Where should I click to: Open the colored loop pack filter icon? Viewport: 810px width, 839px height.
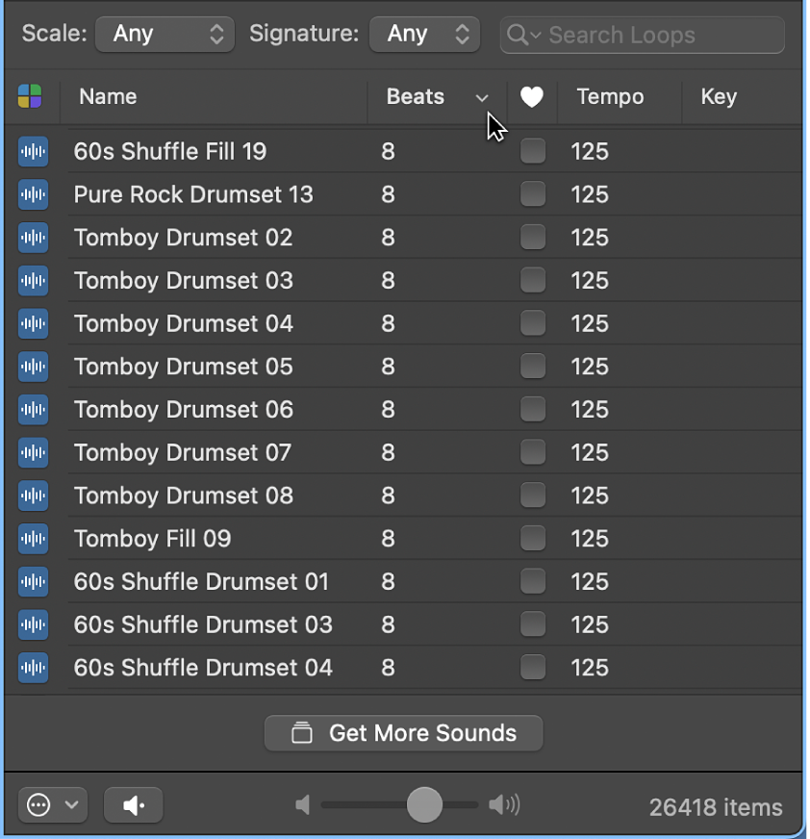pyautogui.click(x=31, y=96)
